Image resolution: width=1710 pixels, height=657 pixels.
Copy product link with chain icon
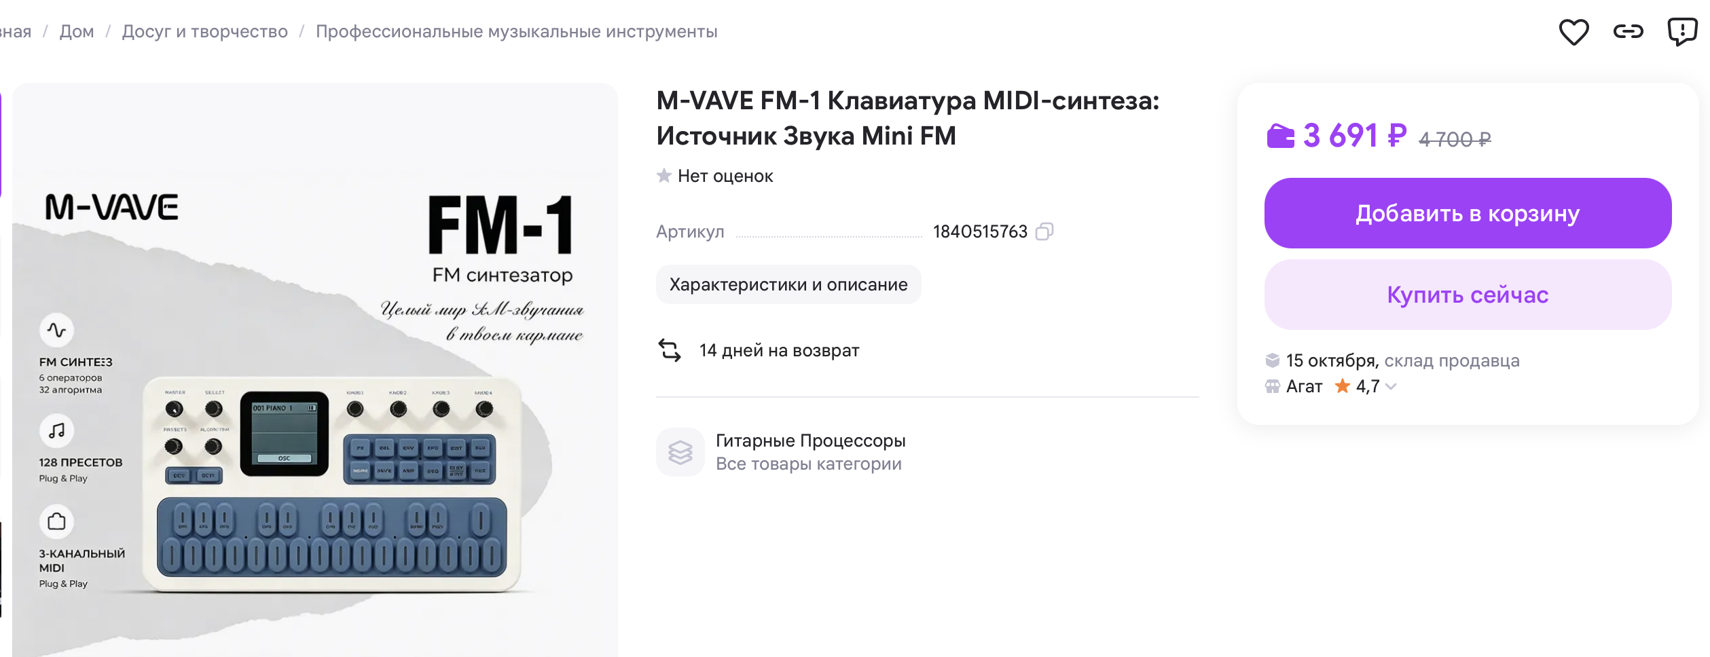pyautogui.click(x=1628, y=31)
